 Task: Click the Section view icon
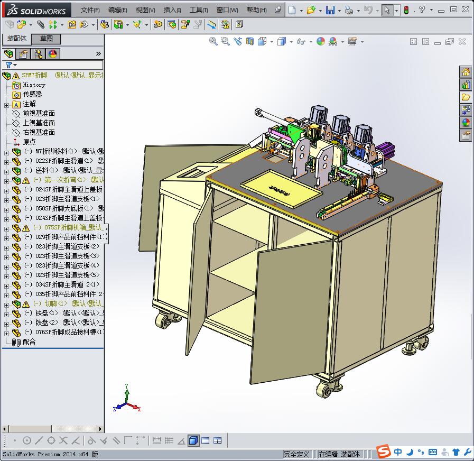pos(250,41)
